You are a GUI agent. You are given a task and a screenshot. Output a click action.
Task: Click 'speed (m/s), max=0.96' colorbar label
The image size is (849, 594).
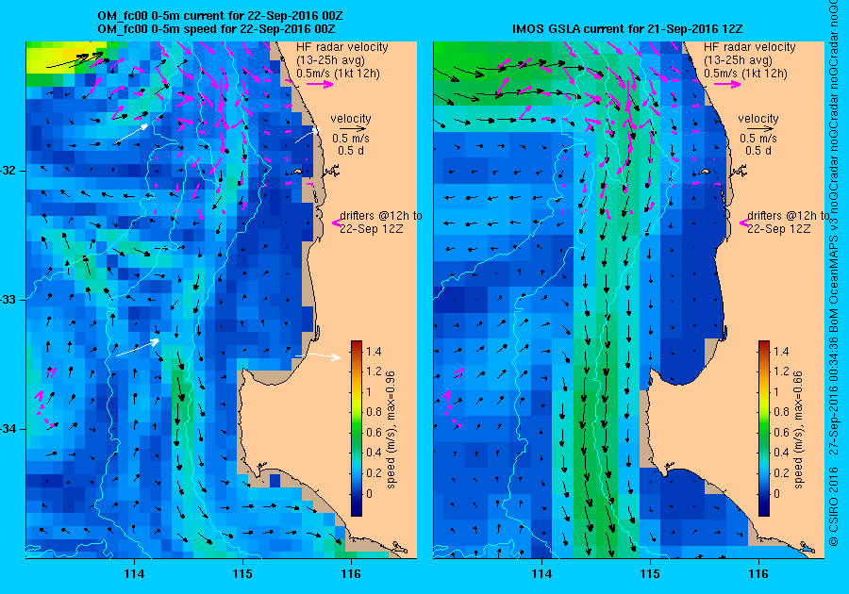[x=391, y=430]
